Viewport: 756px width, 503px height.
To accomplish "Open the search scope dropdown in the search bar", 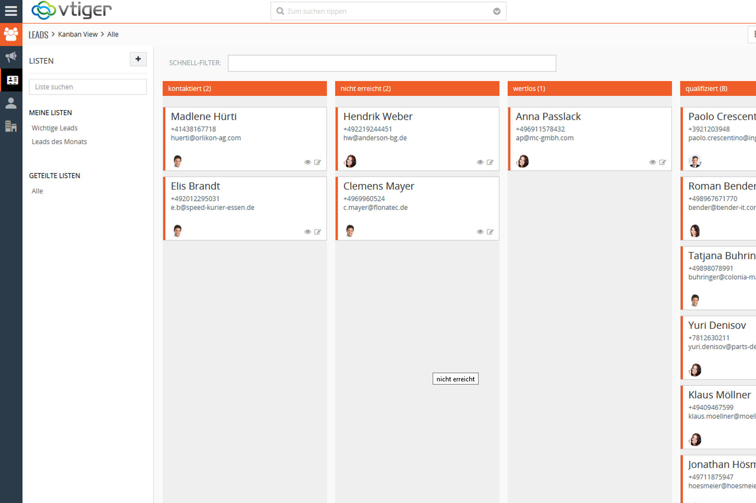I will [x=496, y=11].
